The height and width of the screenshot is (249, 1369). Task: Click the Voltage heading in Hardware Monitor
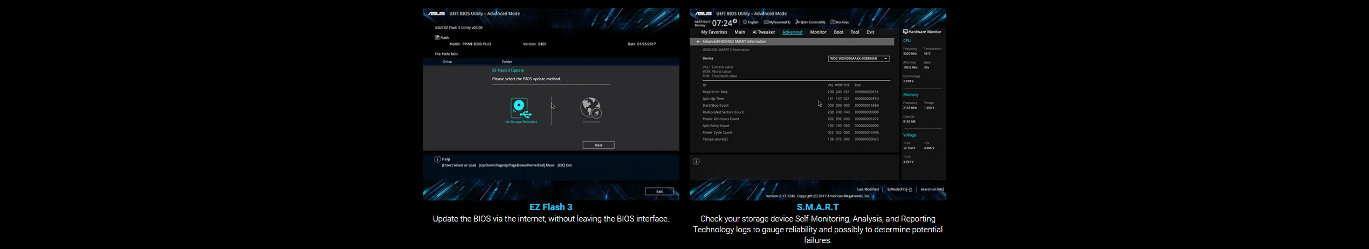coord(910,135)
